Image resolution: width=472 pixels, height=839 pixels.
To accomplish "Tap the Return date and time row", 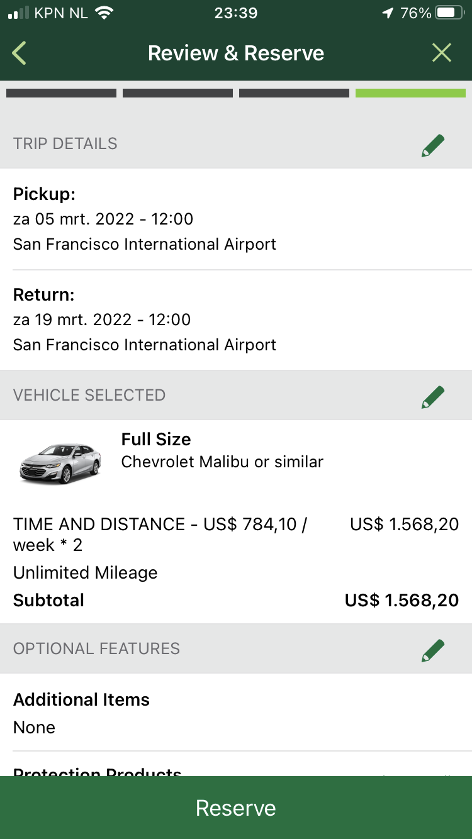I will click(x=102, y=319).
